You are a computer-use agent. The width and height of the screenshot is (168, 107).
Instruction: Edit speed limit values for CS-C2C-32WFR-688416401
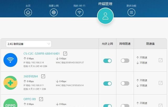[x=161, y=60]
